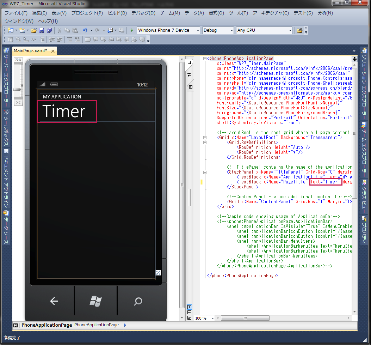Select the Timer page title in designer
The width and height of the screenshot is (371, 345).
pos(64,111)
